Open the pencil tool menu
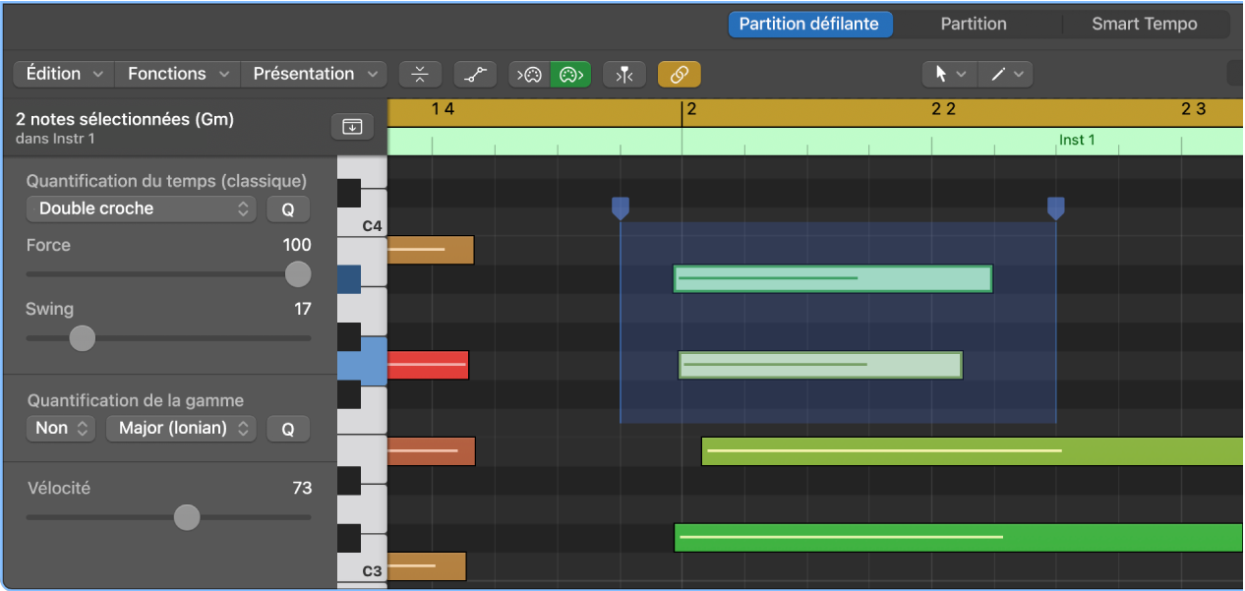 [1006, 74]
